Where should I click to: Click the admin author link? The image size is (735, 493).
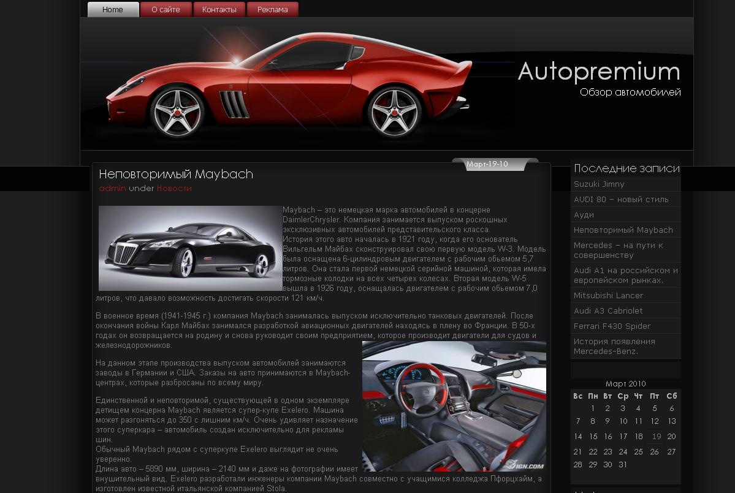(113, 188)
